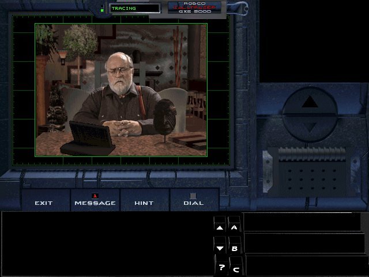This screenshot has height=277, width=369.
Task: Click the large round up arrow
Action: coord(310,102)
